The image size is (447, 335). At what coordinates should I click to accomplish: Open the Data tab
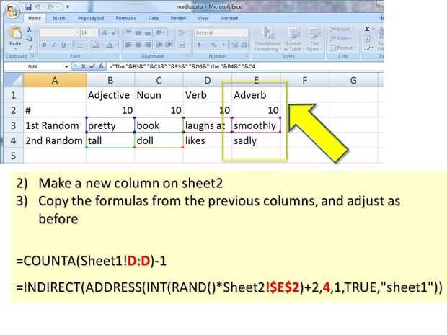[154, 18]
